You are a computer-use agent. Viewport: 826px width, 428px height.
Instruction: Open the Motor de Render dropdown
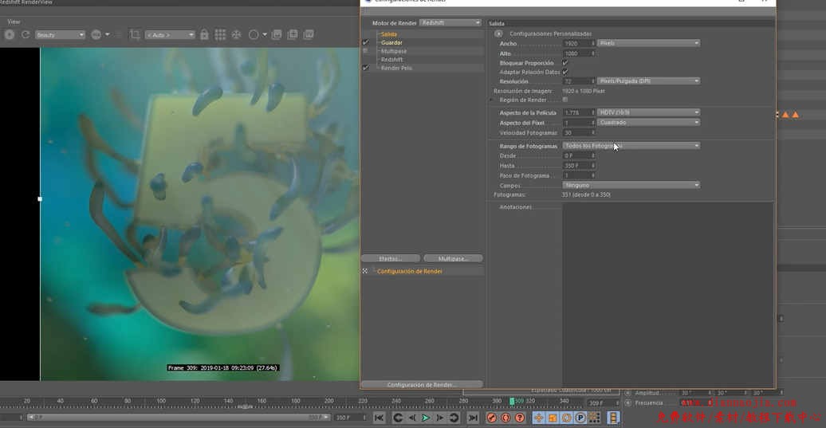coord(450,23)
